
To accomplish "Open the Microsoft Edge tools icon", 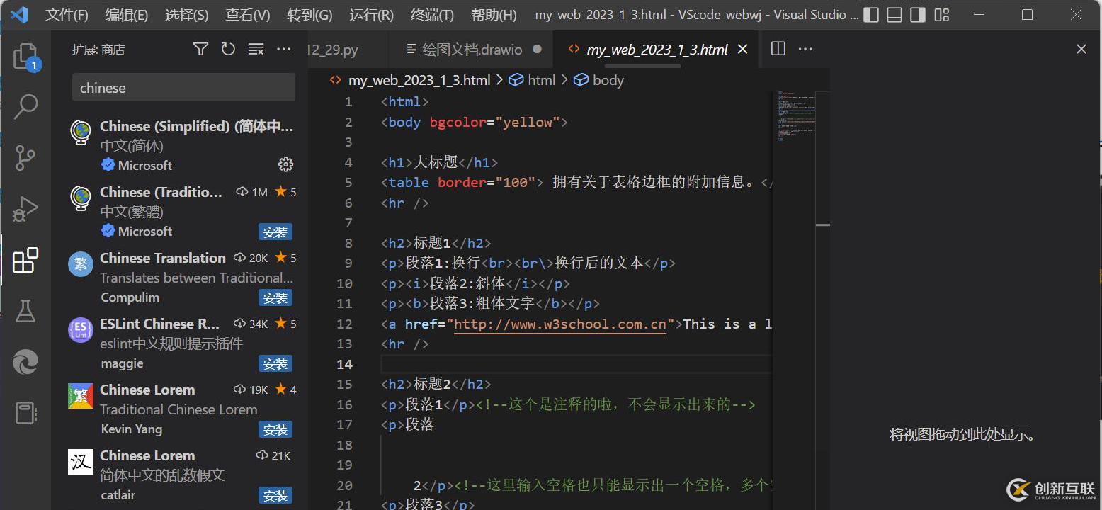I will click(x=25, y=363).
